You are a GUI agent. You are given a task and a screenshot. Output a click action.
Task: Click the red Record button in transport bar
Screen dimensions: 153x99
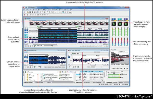coord(25,15)
